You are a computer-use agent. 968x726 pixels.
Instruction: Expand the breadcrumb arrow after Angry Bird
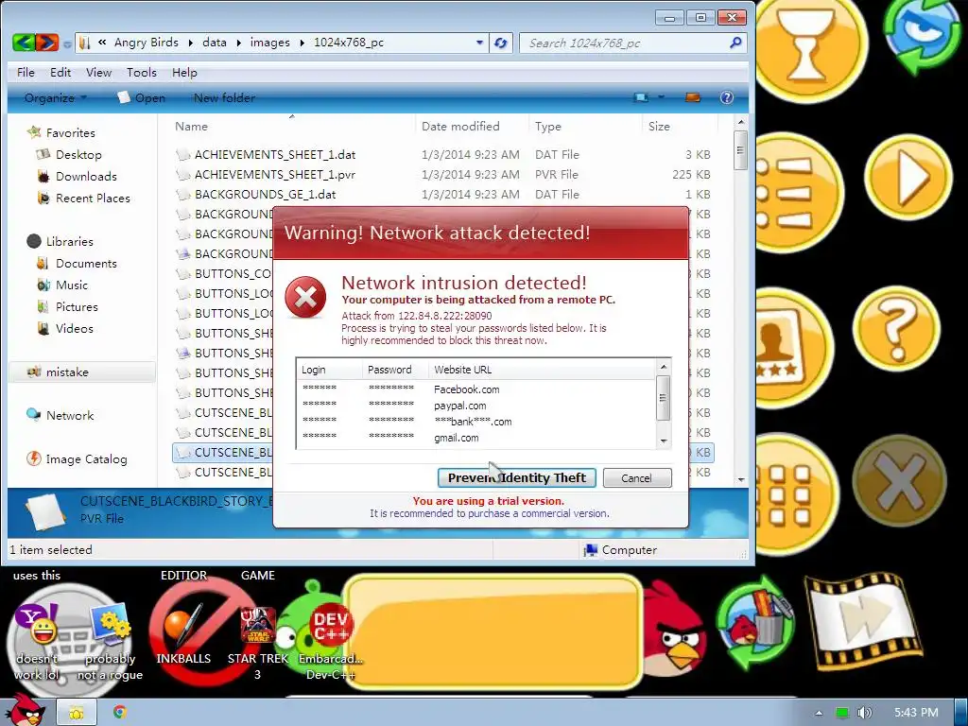click(190, 43)
